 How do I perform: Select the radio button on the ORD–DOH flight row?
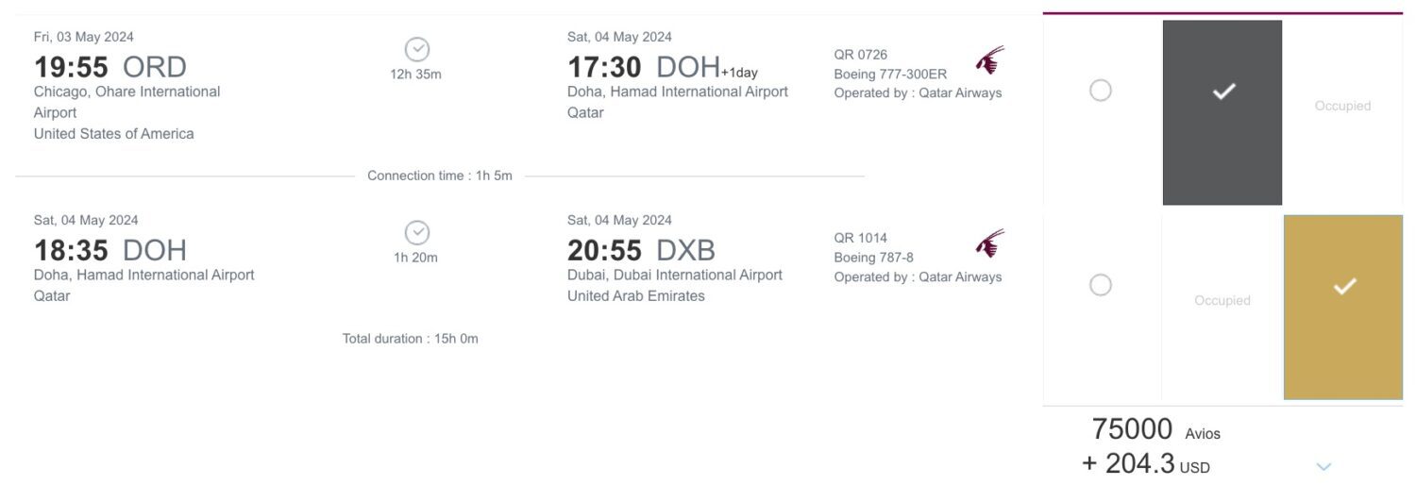1101,91
